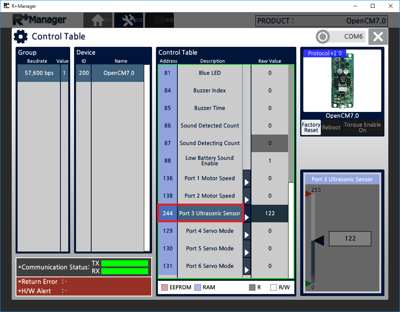Click raw value 0 of Blue LED
The width and height of the screenshot is (400, 312).
pos(270,73)
